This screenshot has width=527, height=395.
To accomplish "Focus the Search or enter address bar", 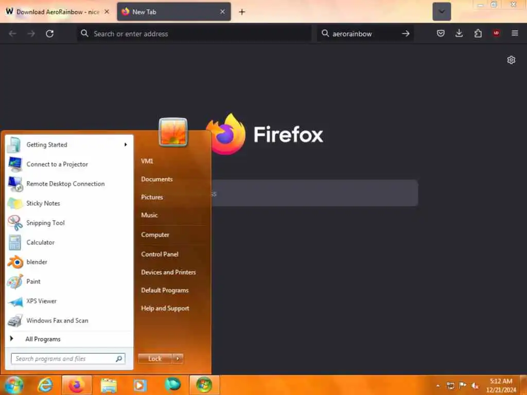I will 194,33.
